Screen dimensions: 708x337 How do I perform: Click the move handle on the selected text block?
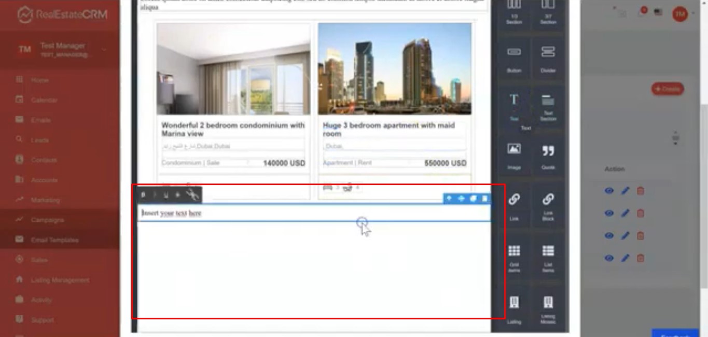pyautogui.click(x=461, y=199)
